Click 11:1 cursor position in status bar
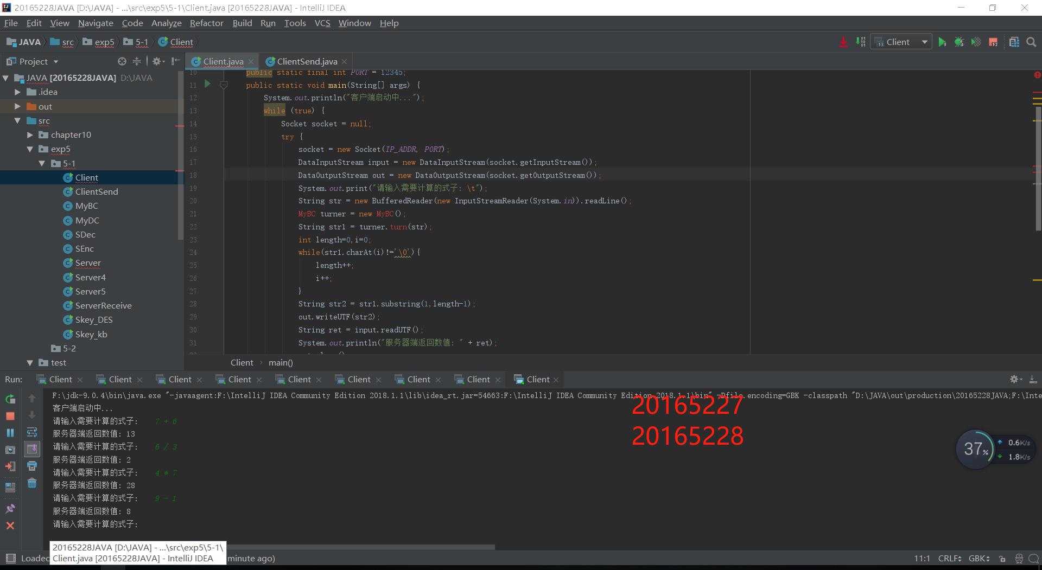The image size is (1042, 570). 922,558
